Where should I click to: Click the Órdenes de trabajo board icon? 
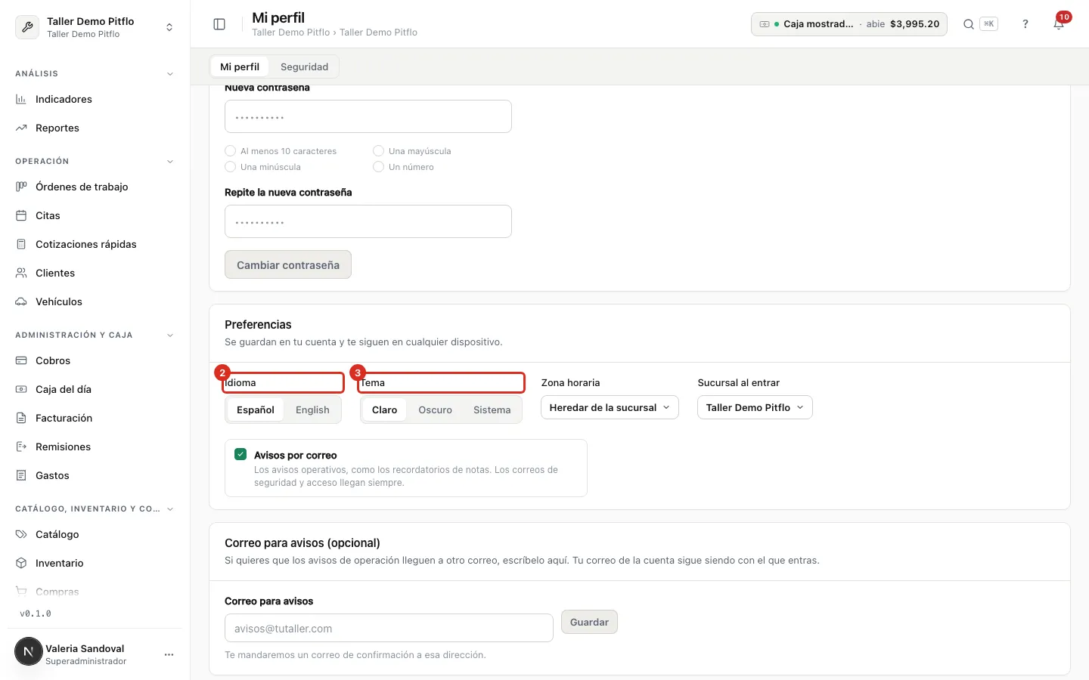[x=21, y=187]
